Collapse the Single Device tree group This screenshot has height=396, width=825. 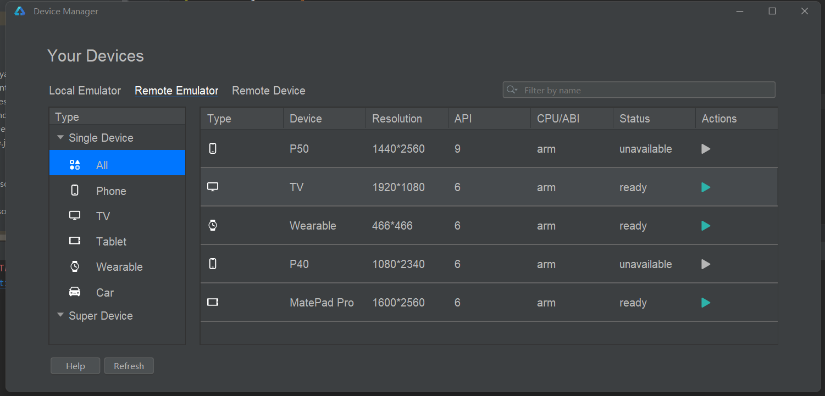pyautogui.click(x=60, y=138)
